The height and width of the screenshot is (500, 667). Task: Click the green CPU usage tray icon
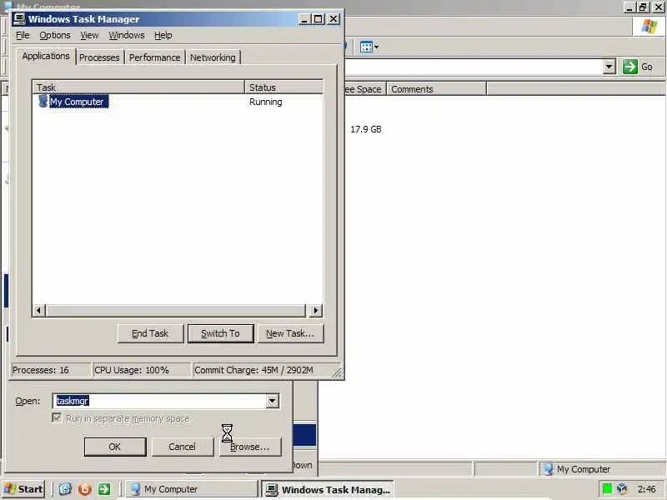click(607, 489)
